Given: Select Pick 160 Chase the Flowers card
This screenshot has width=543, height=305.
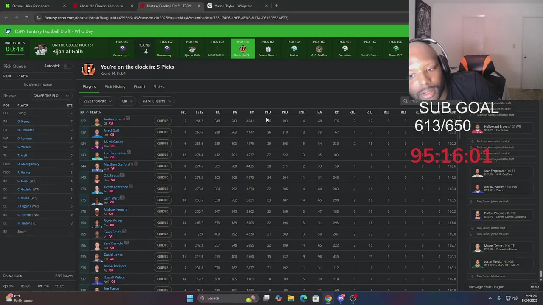Looking at the screenshot, I should point(243,48).
